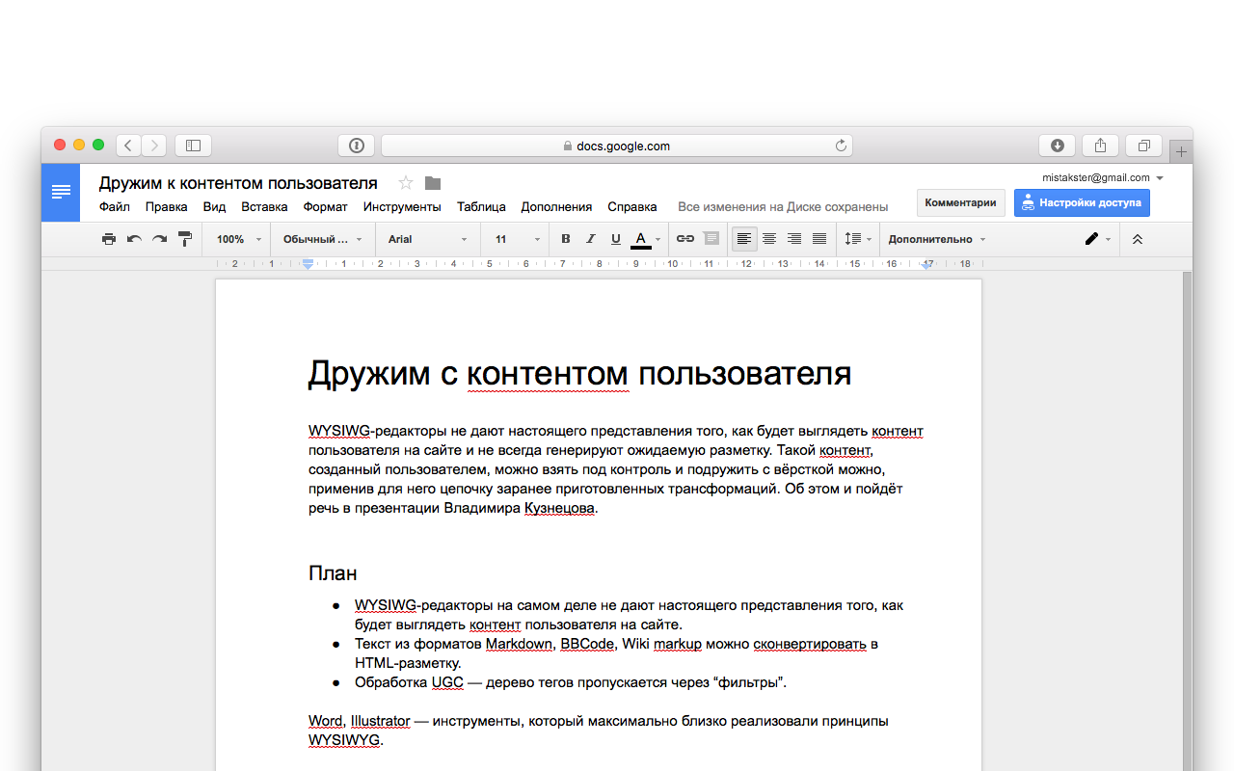Open the Вставка menu

pyautogui.click(x=264, y=206)
